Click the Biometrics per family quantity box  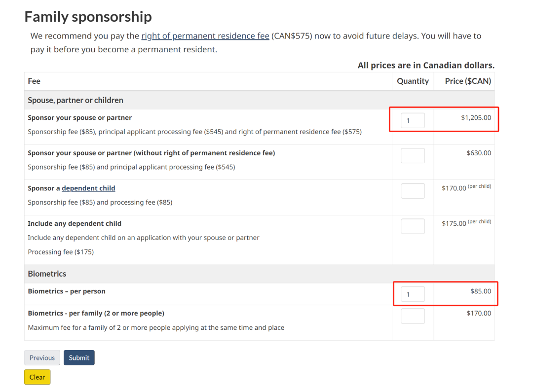413,316
